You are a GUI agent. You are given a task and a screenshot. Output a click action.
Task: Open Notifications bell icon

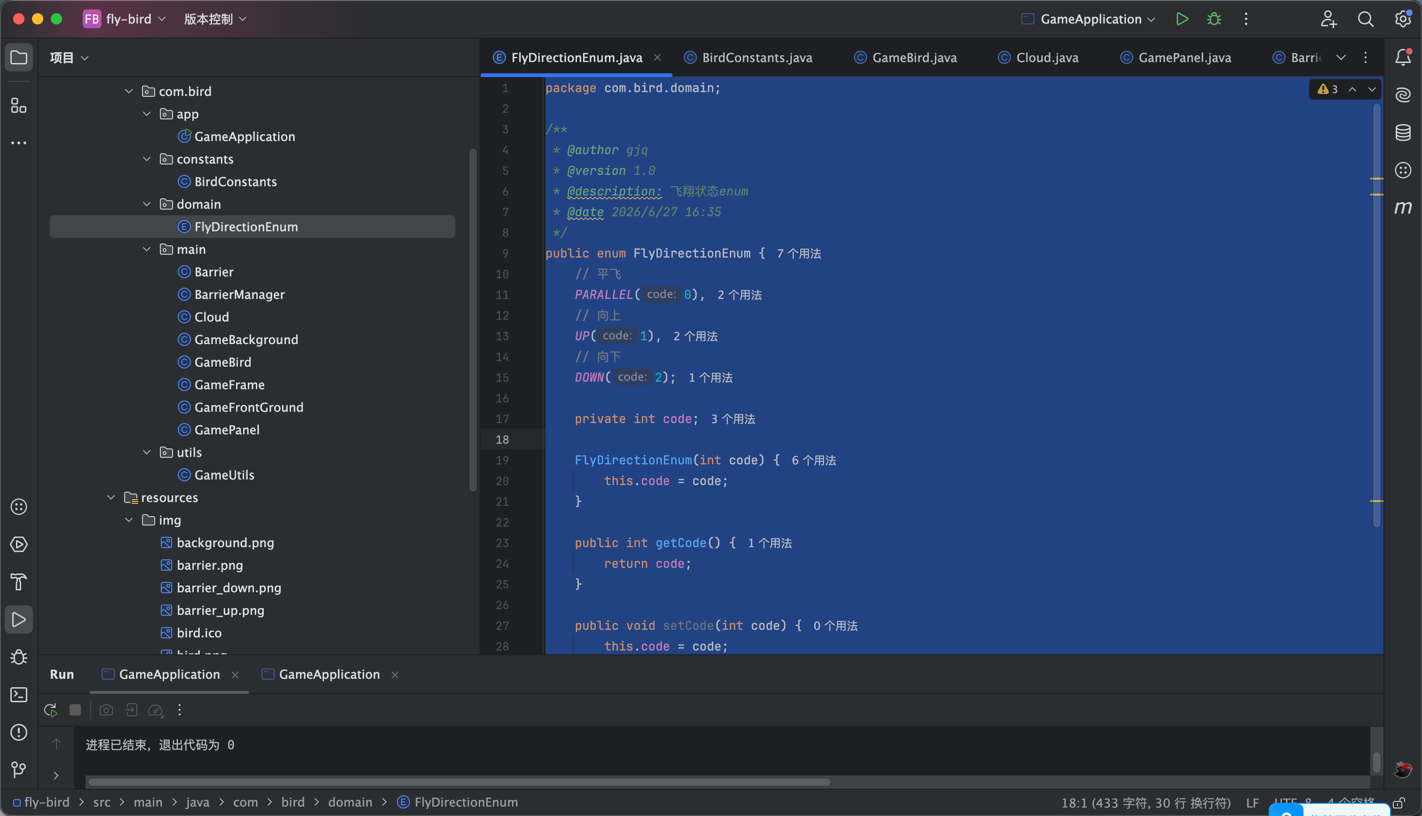(x=1402, y=57)
